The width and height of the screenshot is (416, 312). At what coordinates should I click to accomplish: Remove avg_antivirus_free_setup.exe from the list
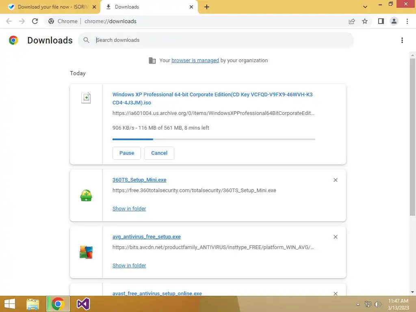(335, 237)
